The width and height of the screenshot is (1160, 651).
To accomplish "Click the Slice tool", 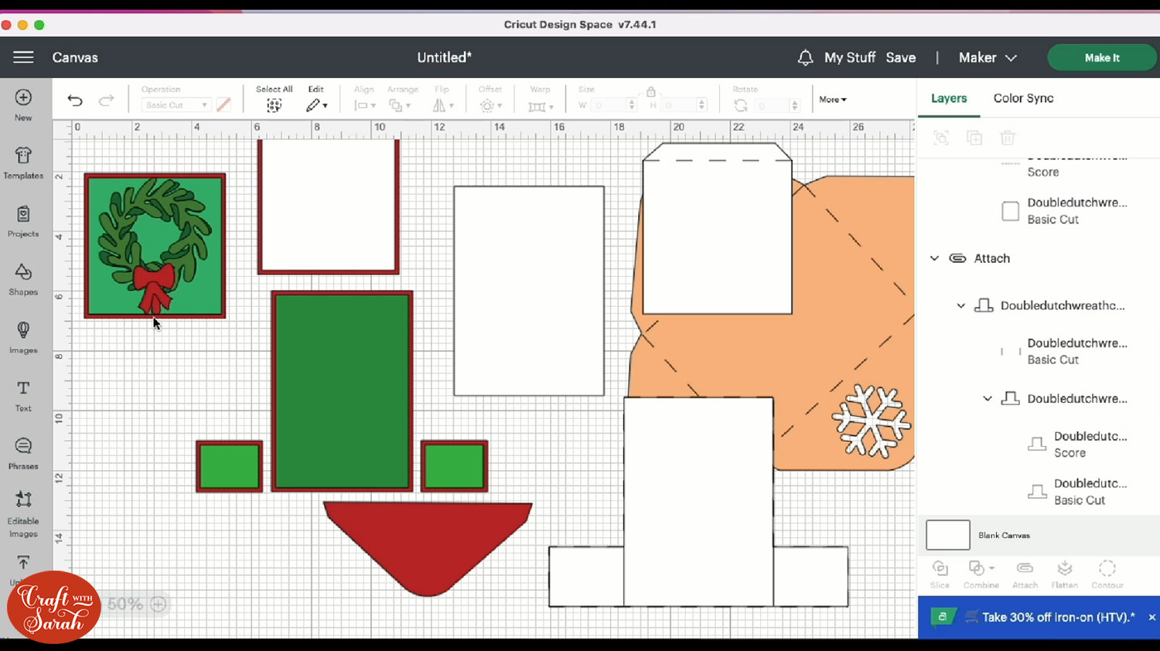I will (x=940, y=574).
